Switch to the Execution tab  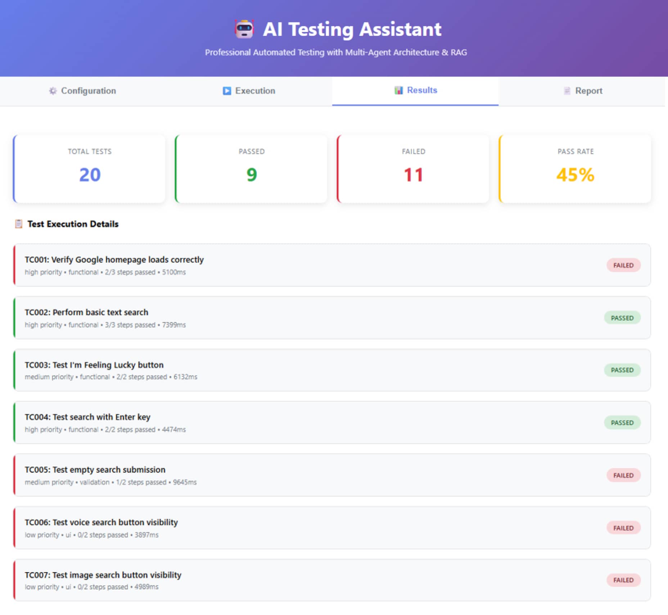pyautogui.click(x=249, y=91)
